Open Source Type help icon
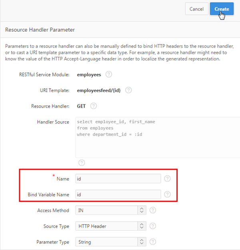 pyautogui.click(x=153, y=226)
